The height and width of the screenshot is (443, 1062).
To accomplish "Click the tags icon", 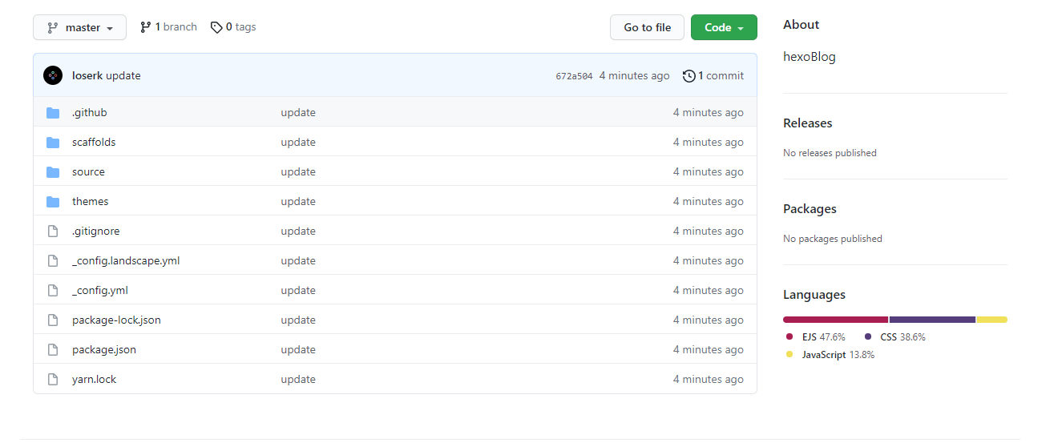I will coord(216,27).
